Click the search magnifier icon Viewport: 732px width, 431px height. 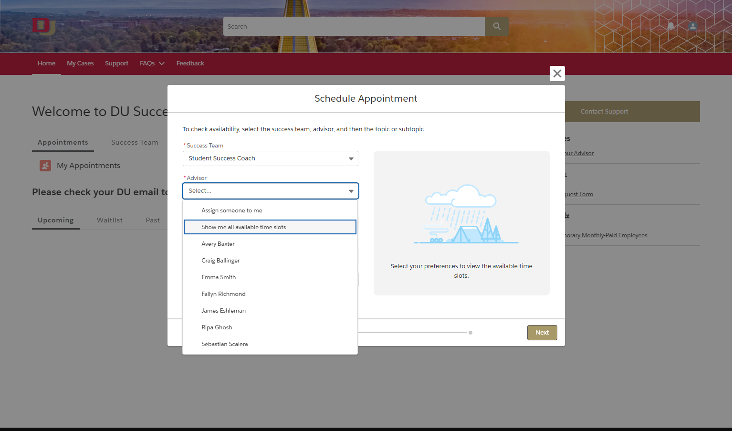click(497, 26)
